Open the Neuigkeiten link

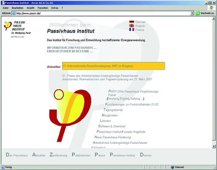(x=110, y=115)
